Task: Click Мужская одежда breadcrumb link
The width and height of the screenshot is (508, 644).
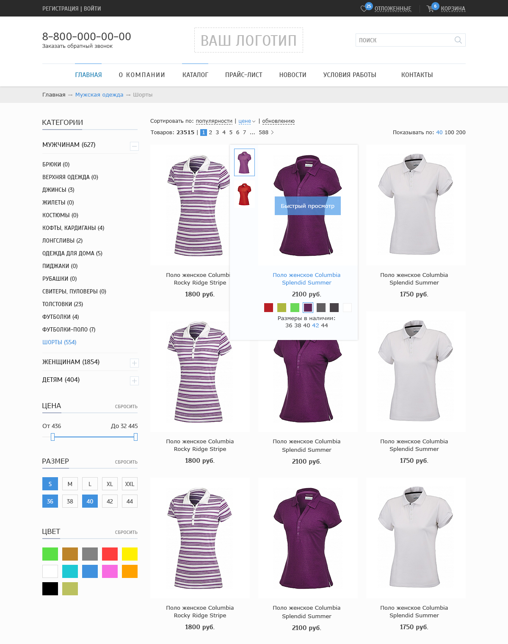Action: (99, 95)
